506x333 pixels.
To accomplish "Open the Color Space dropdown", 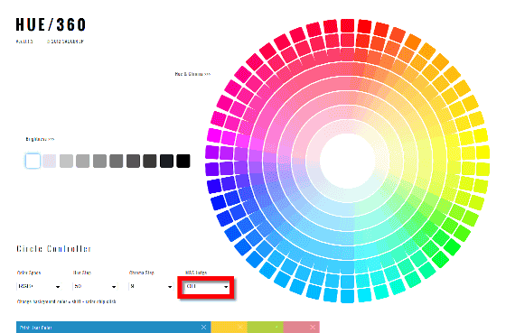I will pos(39,286).
